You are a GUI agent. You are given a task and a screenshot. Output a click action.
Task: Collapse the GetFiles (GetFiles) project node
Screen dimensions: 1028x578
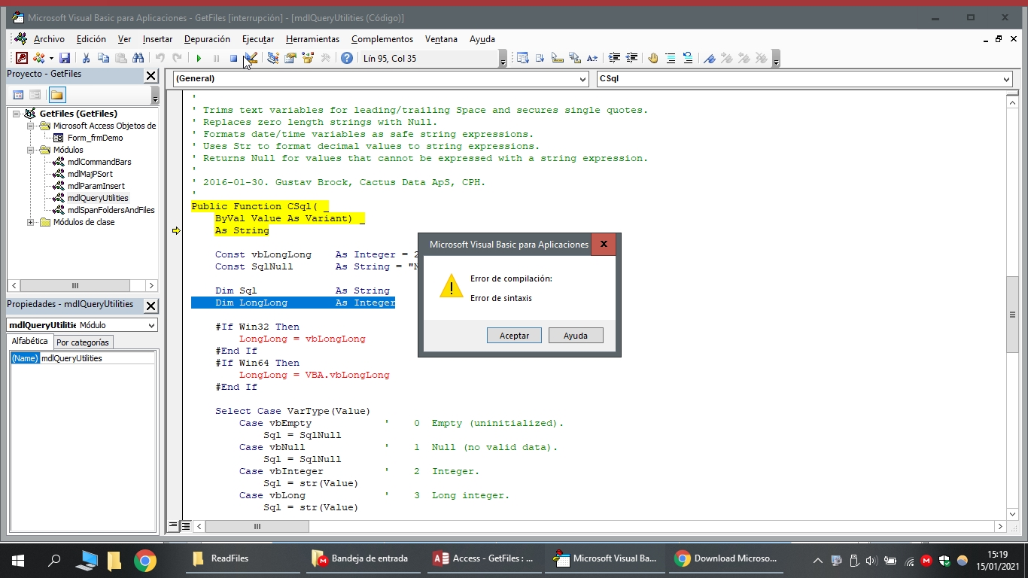tap(17, 114)
